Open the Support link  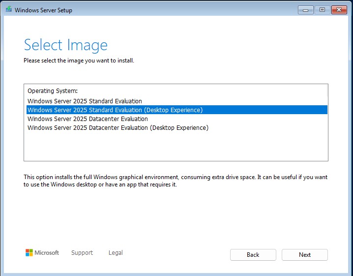(x=82, y=253)
